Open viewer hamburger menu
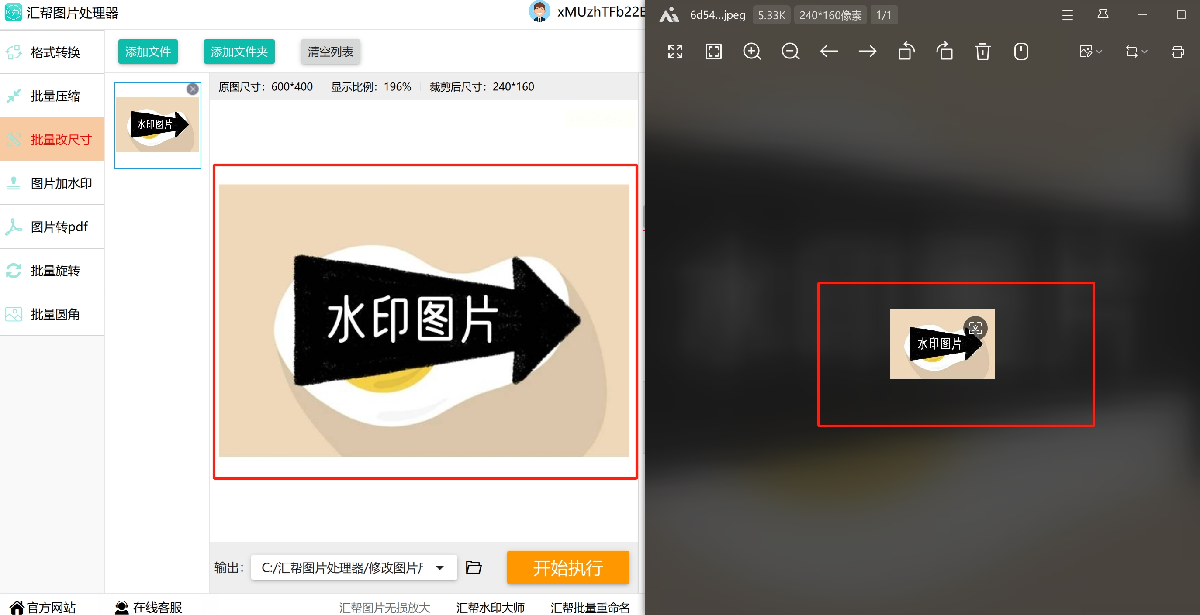The height and width of the screenshot is (615, 1200). tap(1067, 15)
